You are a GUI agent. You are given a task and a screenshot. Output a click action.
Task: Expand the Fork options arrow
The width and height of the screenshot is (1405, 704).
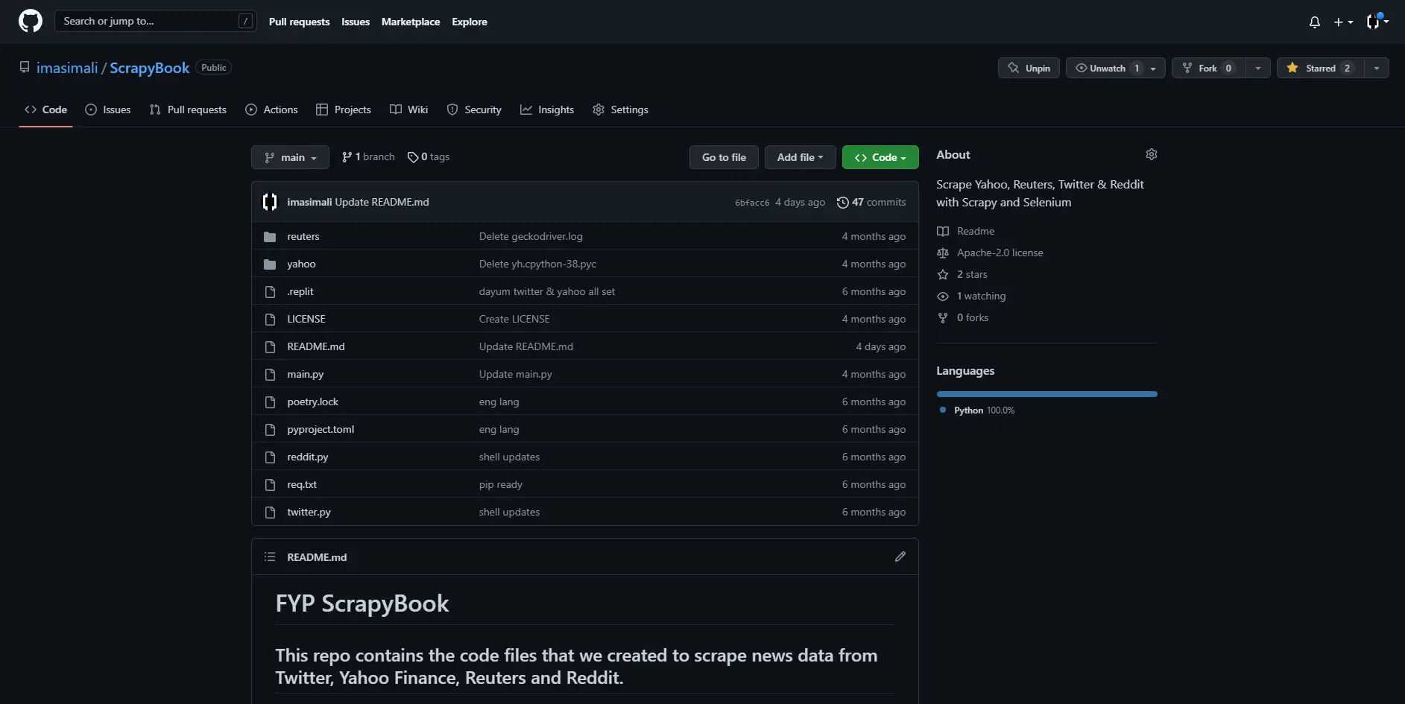pos(1258,68)
